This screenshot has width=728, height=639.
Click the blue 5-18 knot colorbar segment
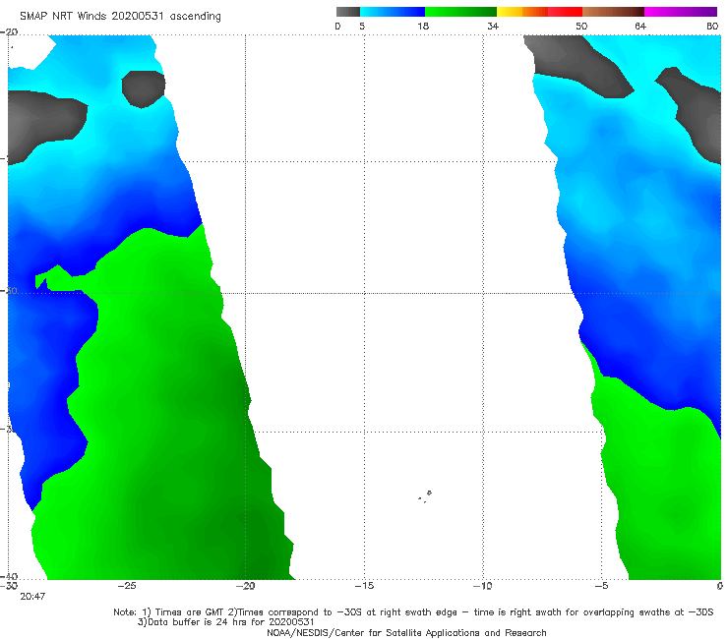pyautogui.click(x=393, y=12)
